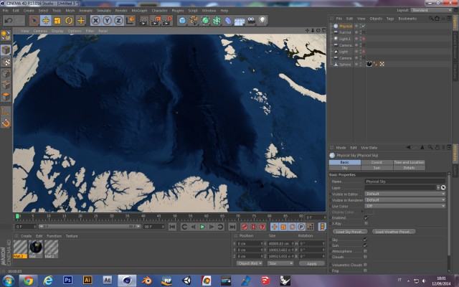Viewport: 459px width, 287px height.
Task: Click the Undo arrow icon
Action: (x=9, y=21)
